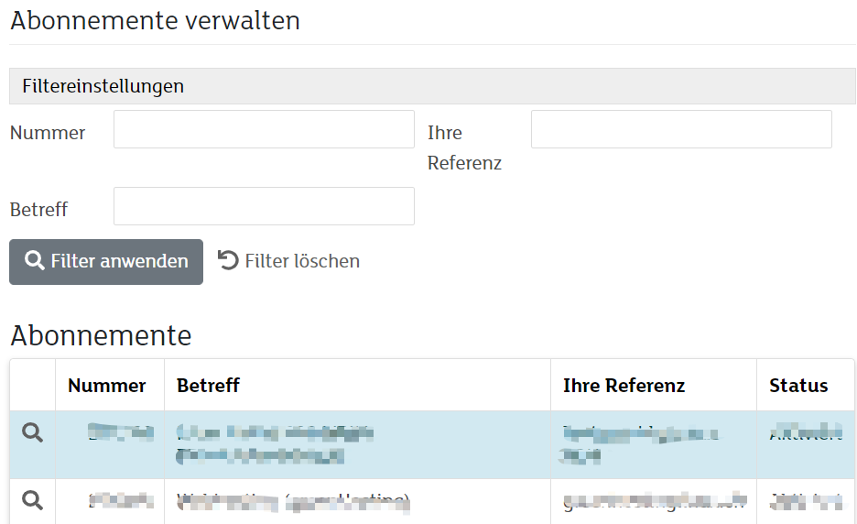Open details magnifier of second subscription row
857x524 pixels.
coord(32,500)
